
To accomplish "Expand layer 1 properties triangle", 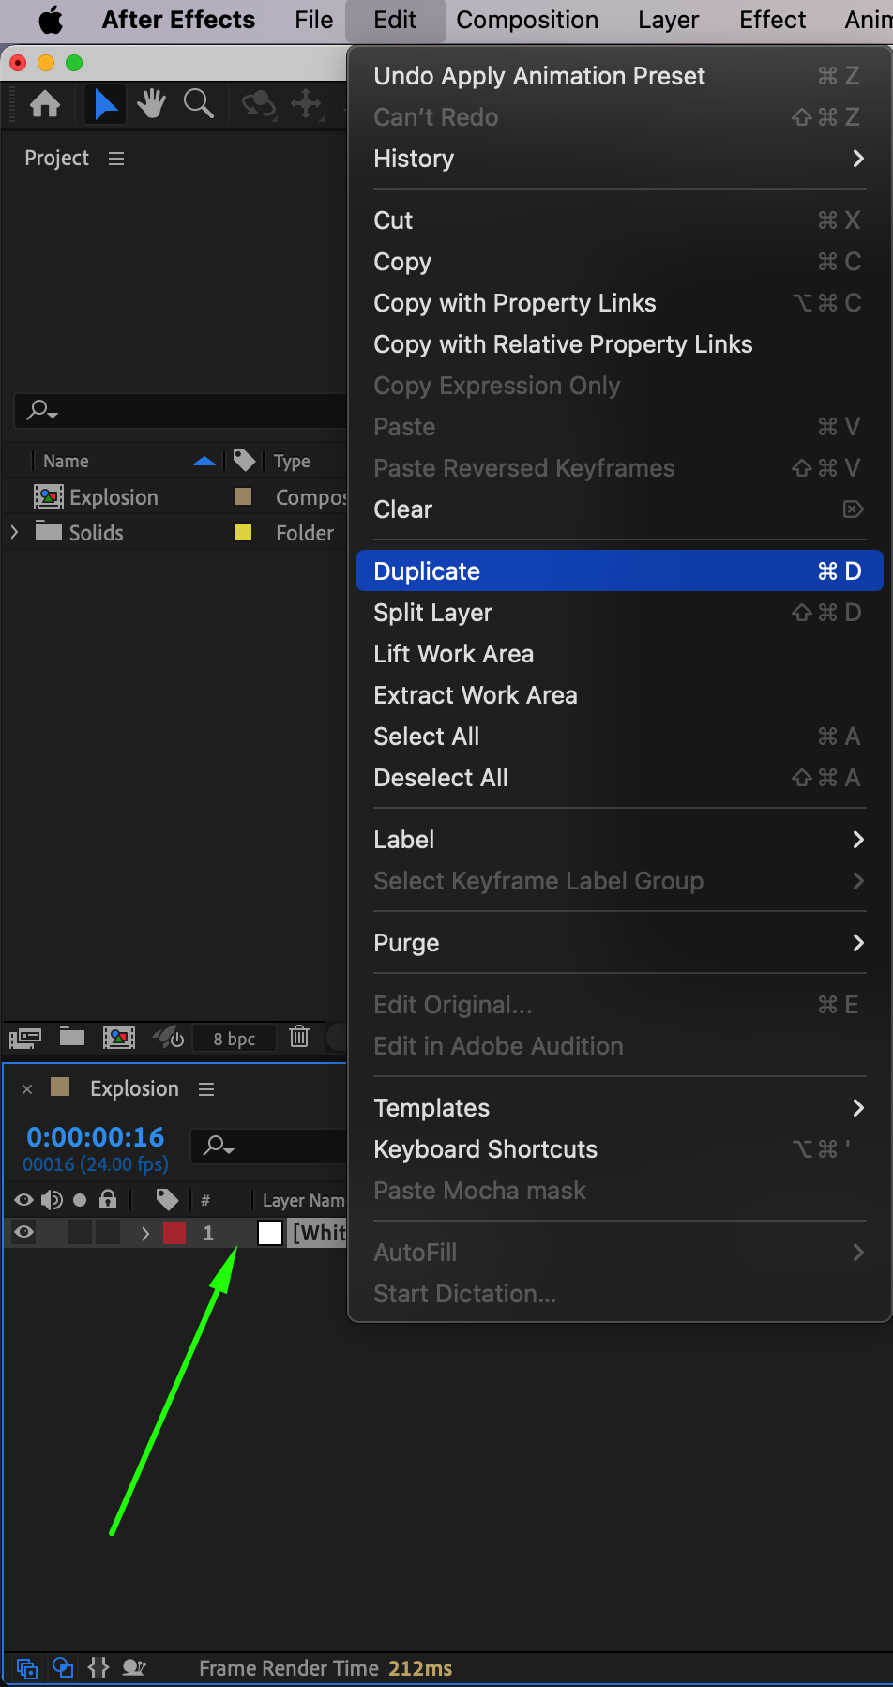I will pyautogui.click(x=145, y=1233).
